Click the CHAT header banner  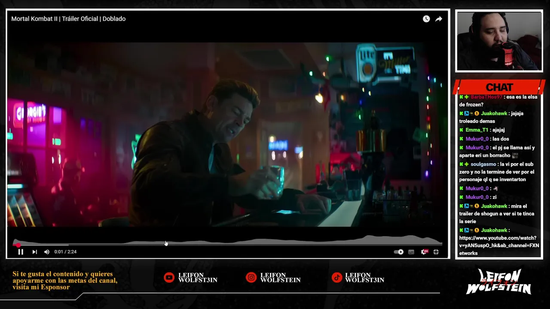pyautogui.click(x=499, y=87)
